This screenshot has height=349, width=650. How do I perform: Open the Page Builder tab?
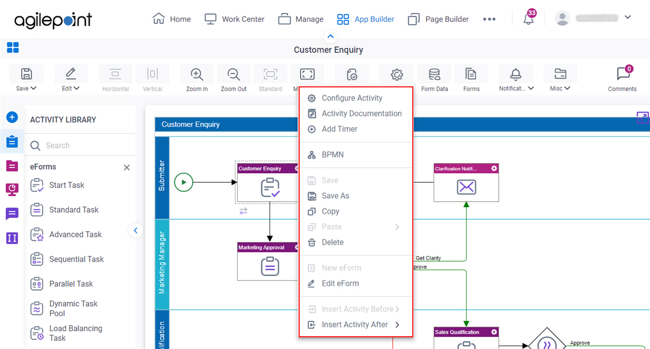[x=438, y=19]
